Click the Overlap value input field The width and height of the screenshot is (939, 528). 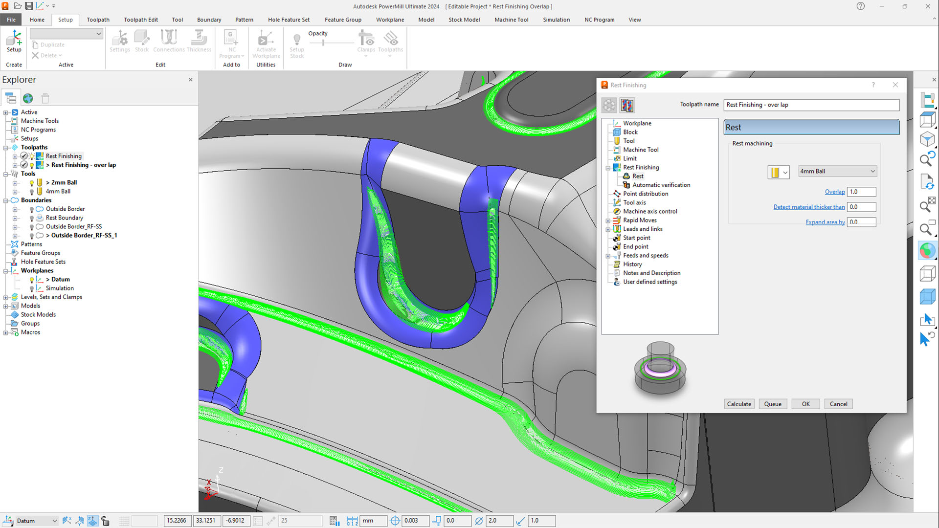861,192
